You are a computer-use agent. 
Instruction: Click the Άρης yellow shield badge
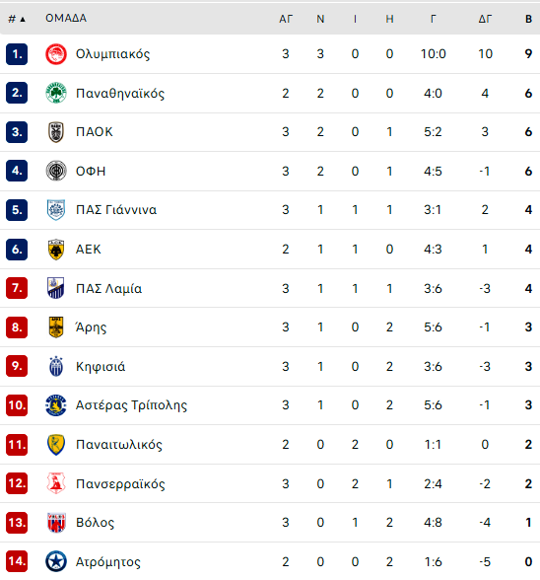point(56,327)
